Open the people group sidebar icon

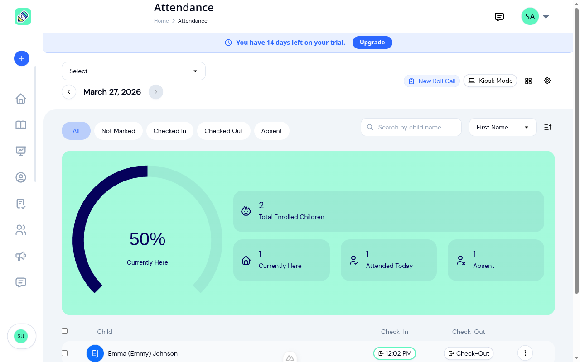(21, 230)
